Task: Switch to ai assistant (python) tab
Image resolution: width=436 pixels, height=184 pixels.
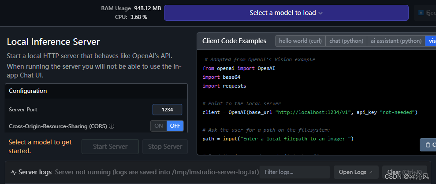Action: pos(396,41)
